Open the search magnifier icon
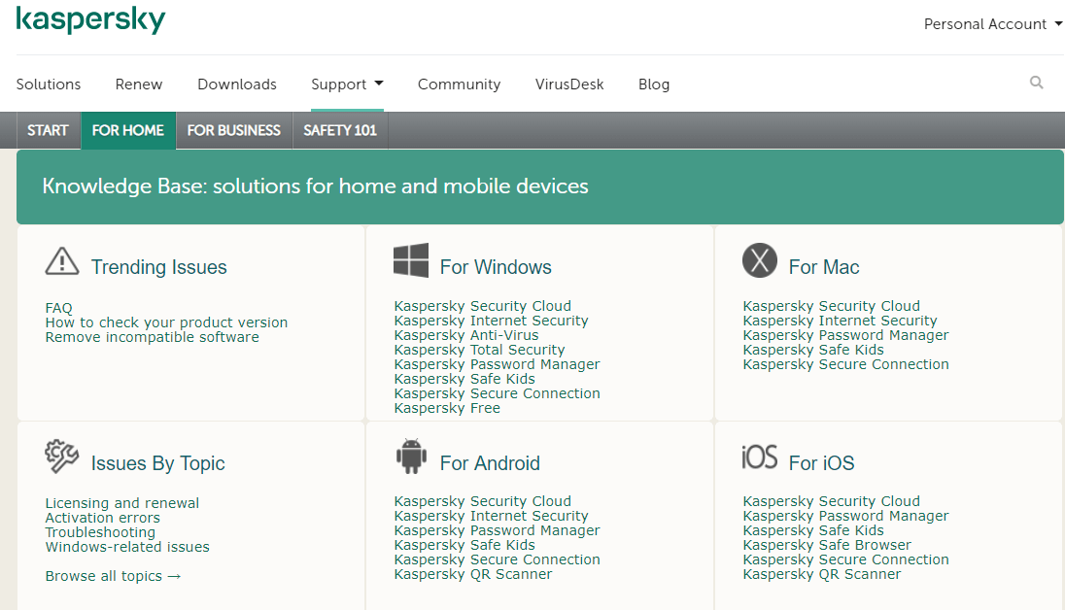This screenshot has height=610, width=1065. 1036,83
